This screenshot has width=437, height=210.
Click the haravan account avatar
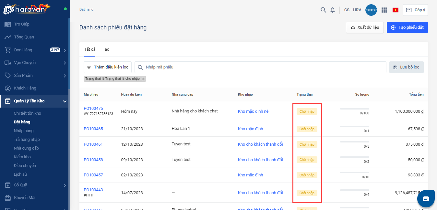click(371, 10)
